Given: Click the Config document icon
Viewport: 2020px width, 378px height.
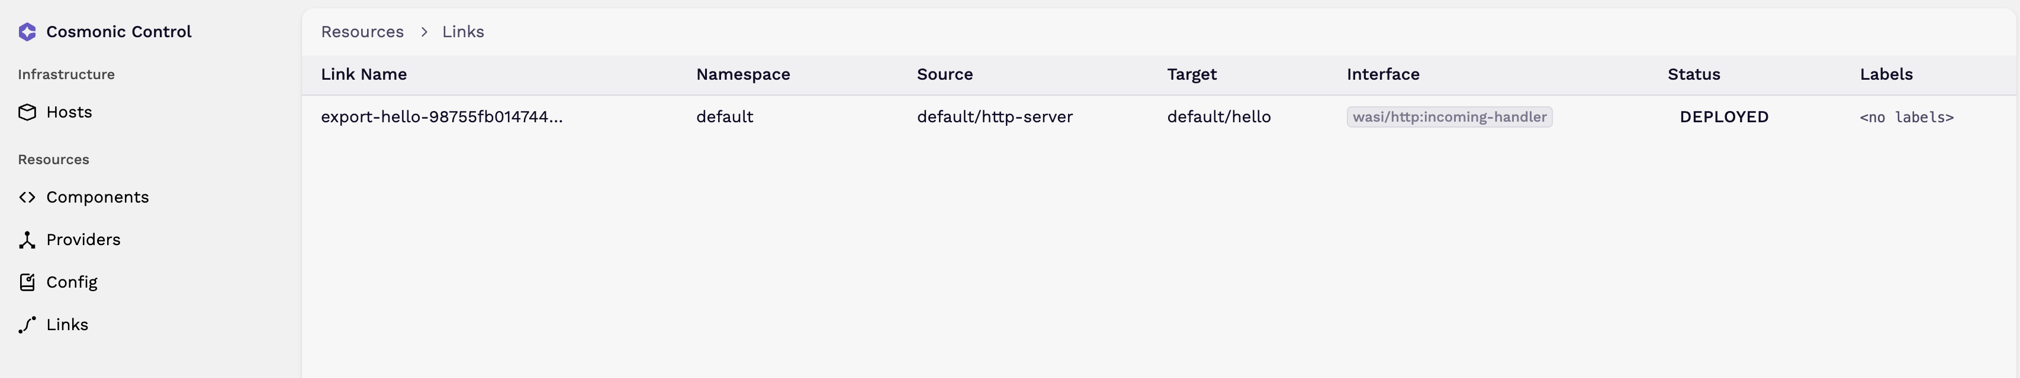Looking at the screenshot, I should [x=27, y=282].
